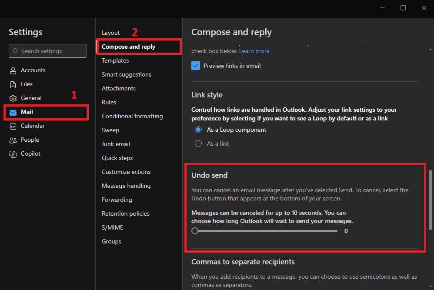Click the Undo send slider handle

pos(195,231)
